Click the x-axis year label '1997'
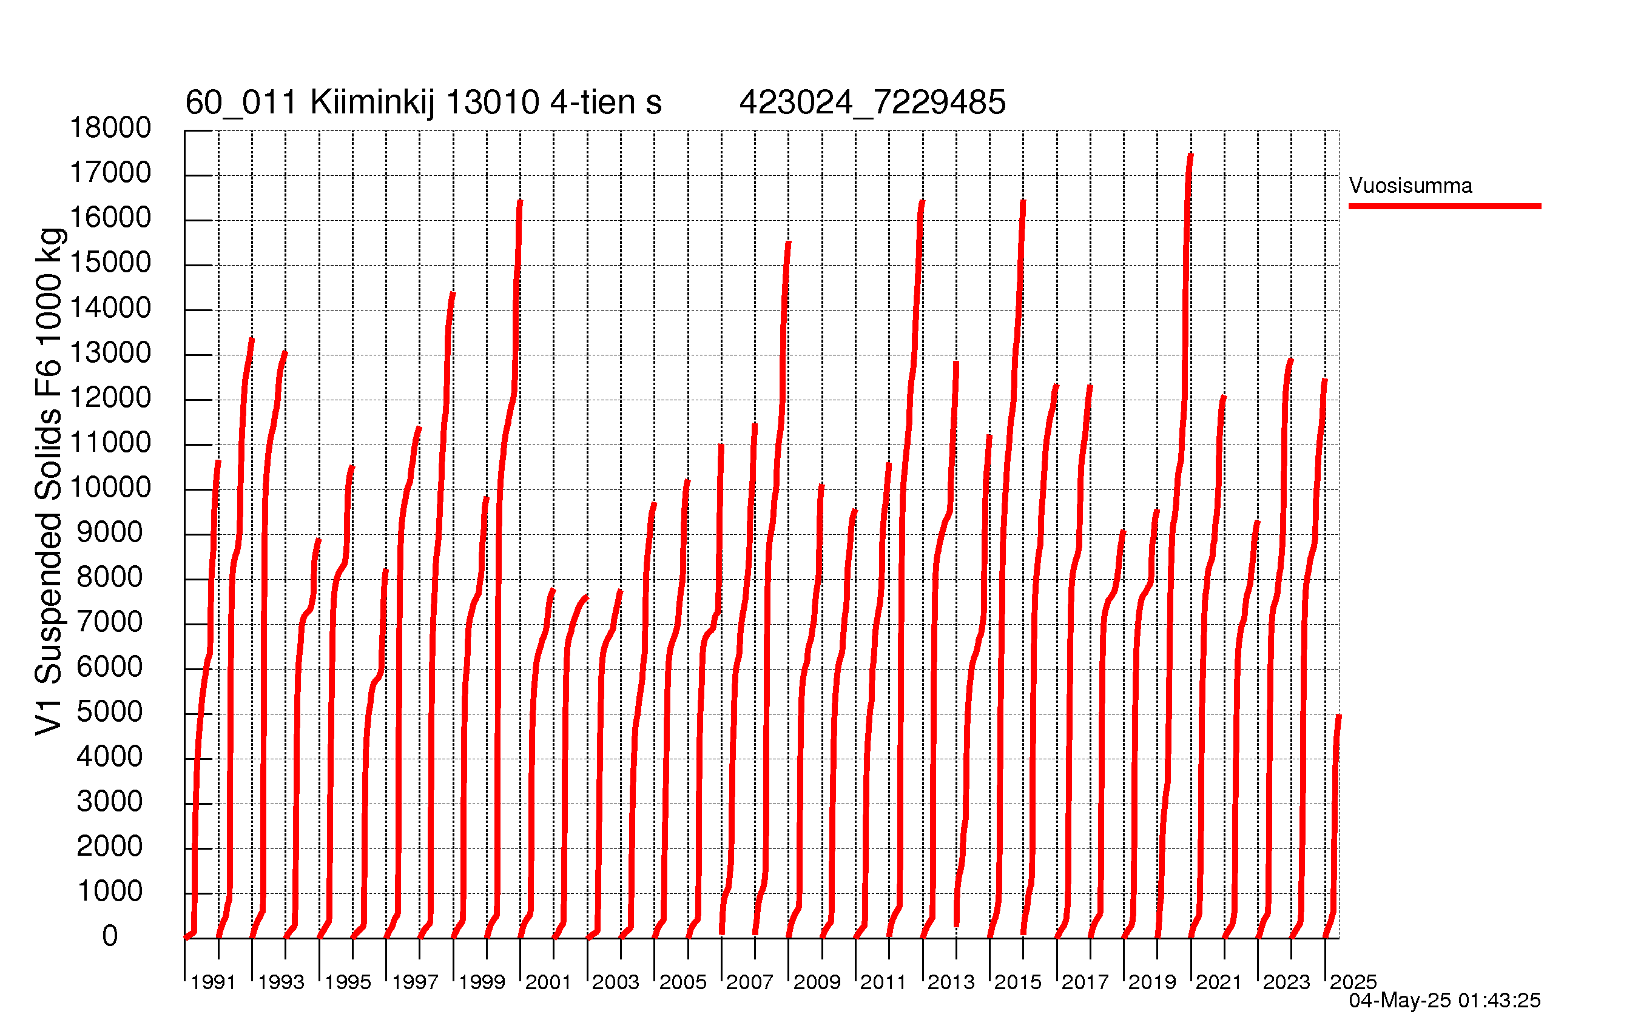This screenshot has width=1638, height=1031. click(x=415, y=982)
